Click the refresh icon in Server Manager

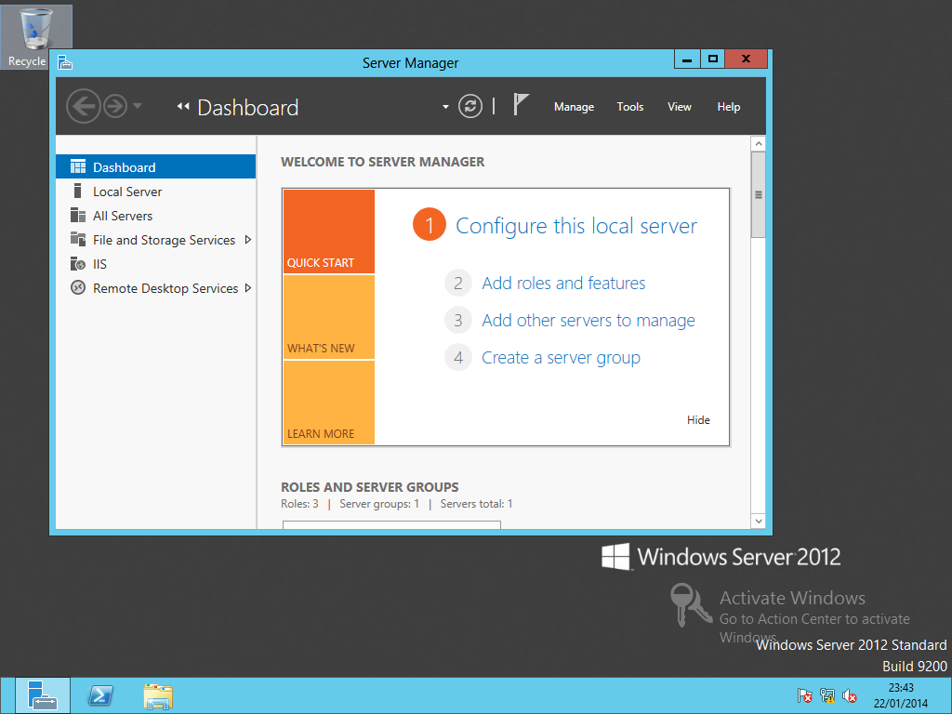coord(469,106)
